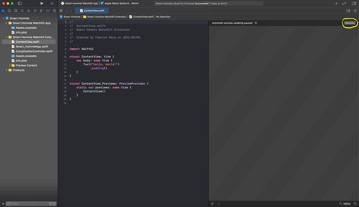
Task: Open the Report navigator
Action: [x=54, y=11]
